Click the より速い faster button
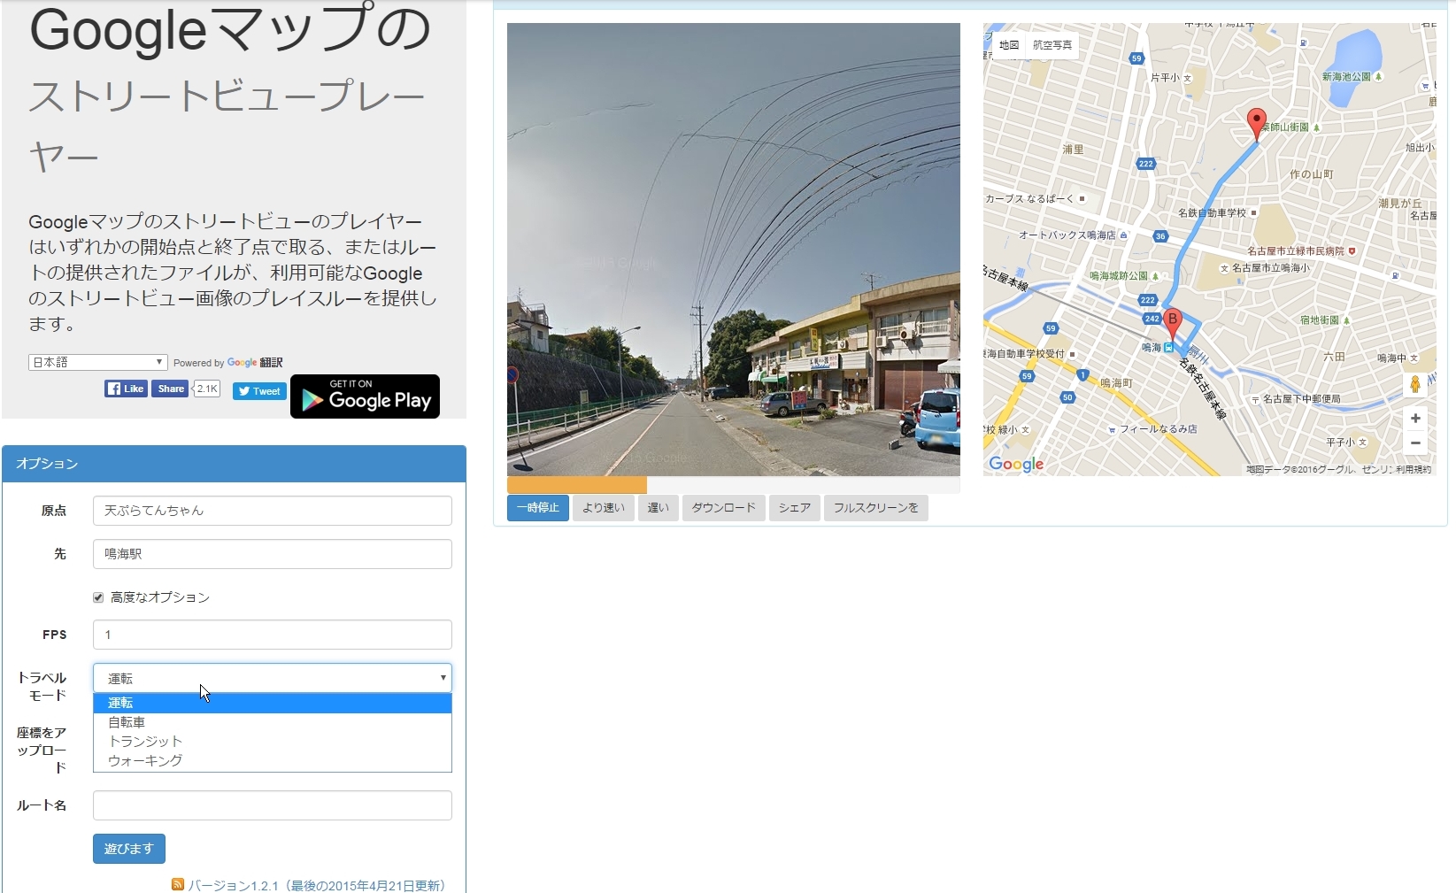Image resolution: width=1456 pixels, height=893 pixels. click(x=604, y=508)
